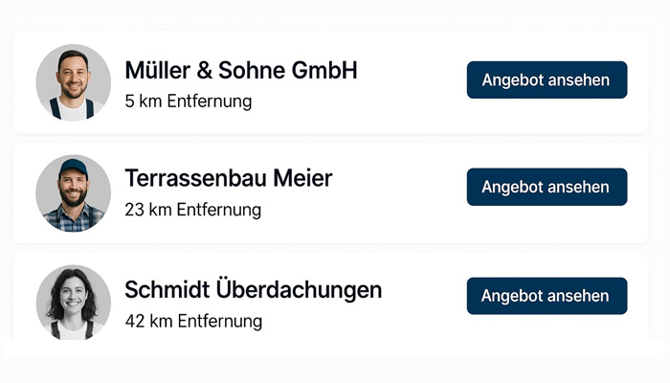The height and width of the screenshot is (383, 670).
Task: Open the nearest provider's company name
Action: click(x=241, y=71)
